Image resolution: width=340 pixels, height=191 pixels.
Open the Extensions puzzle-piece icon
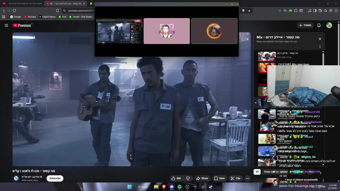pos(296,11)
